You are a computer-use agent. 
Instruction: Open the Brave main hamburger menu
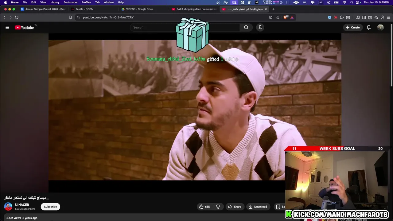point(389,17)
